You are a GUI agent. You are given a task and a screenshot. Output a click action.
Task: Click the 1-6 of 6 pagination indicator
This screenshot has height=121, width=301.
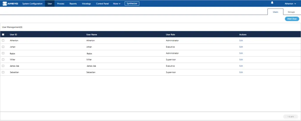point(290,117)
